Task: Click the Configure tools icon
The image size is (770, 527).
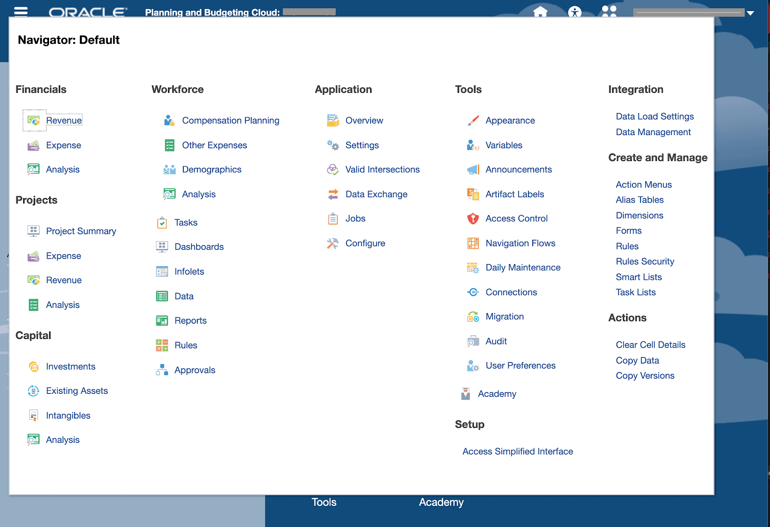Action: click(x=333, y=243)
